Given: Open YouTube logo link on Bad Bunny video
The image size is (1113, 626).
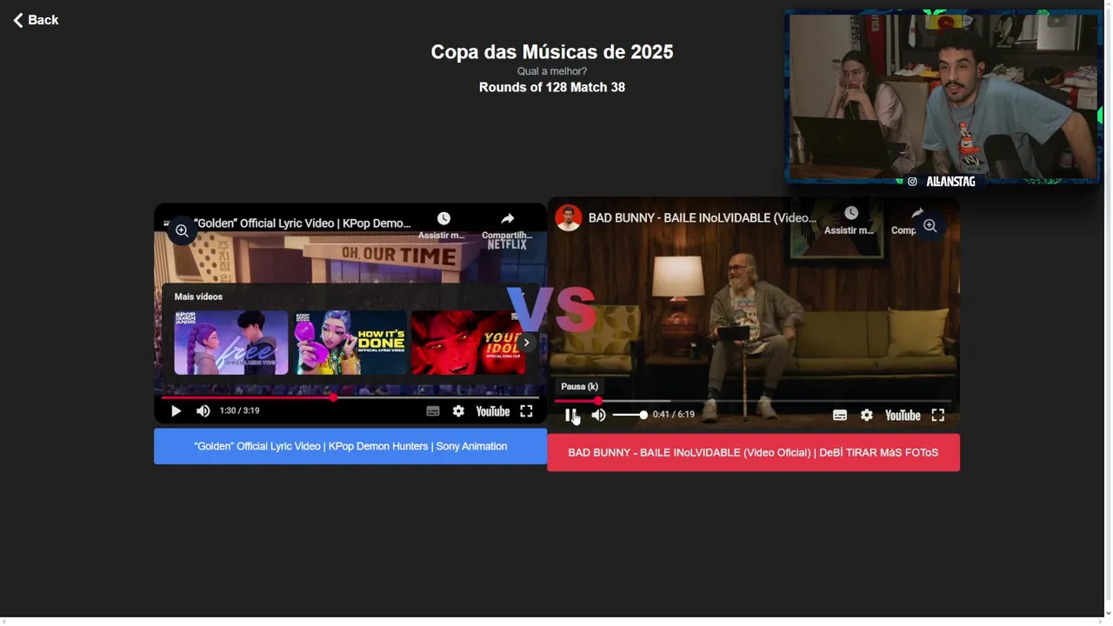Looking at the screenshot, I should pos(903,416).
